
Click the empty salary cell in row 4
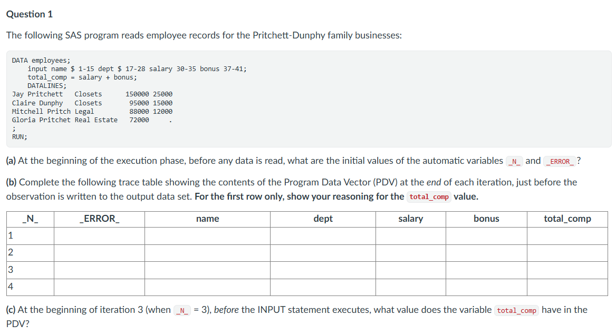click(410, 287)
